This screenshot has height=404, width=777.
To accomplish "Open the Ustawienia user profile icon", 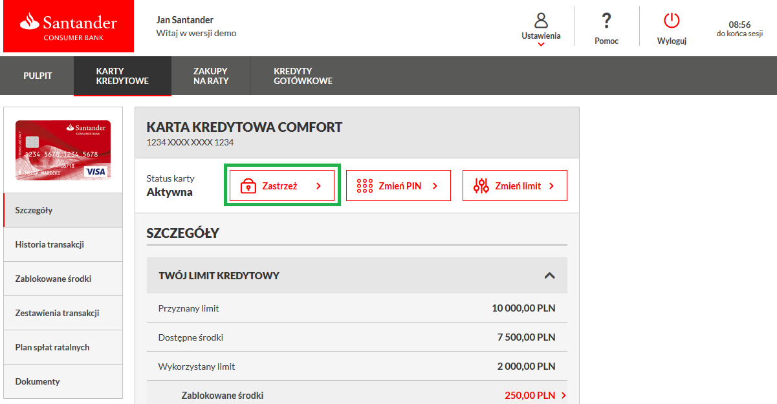I will coord(541,19).
